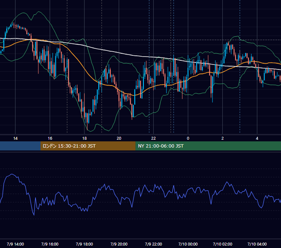The height and width of the screenshot is (248, 281).
Task: Click the hour label 22 on the upper axis
Action: (x=153, y=138)
